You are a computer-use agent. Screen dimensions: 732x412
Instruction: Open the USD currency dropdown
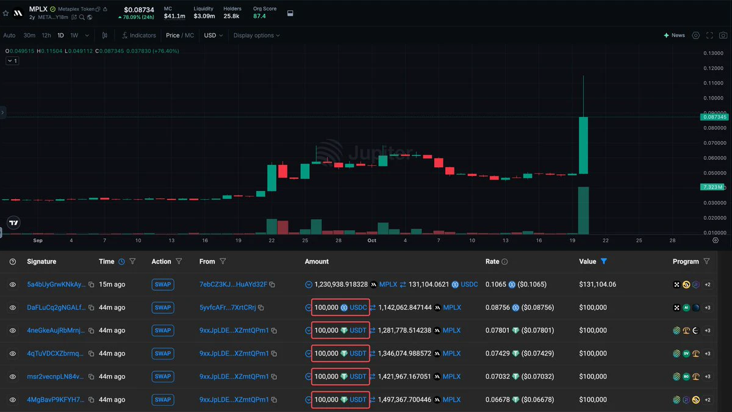coord(213,35)
